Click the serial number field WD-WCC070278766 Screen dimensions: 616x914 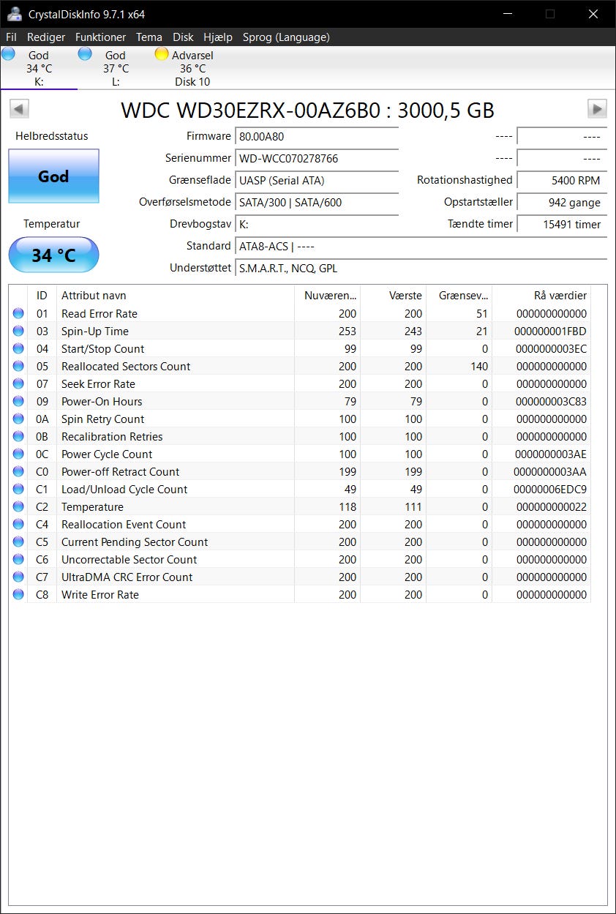(317, 159)
